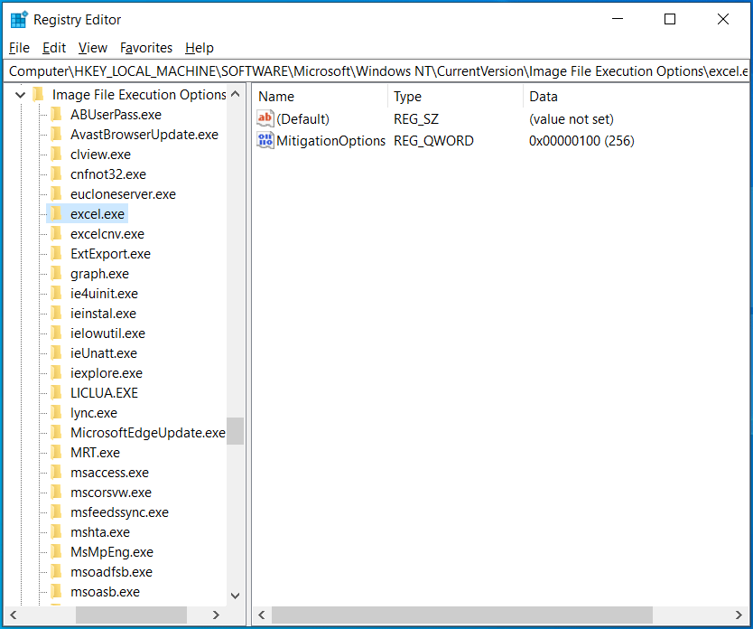
Task: Sort values by the Name column header
Action: point(321,96)
